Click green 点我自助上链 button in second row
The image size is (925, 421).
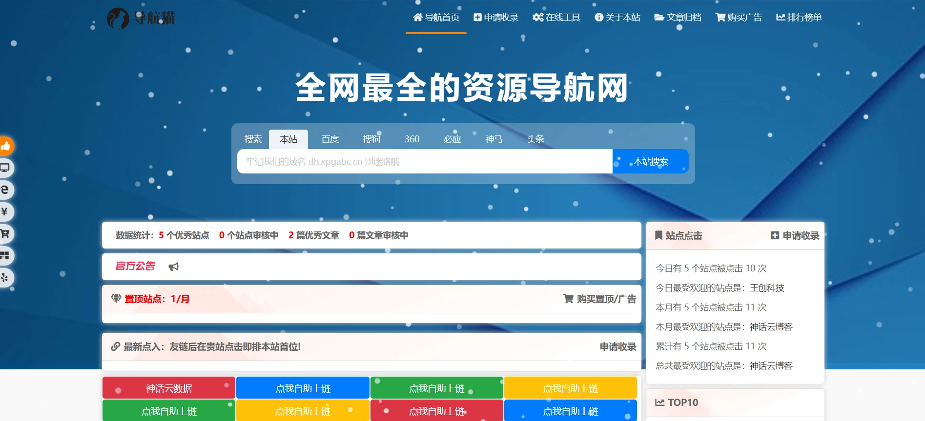tap(169, 410)
